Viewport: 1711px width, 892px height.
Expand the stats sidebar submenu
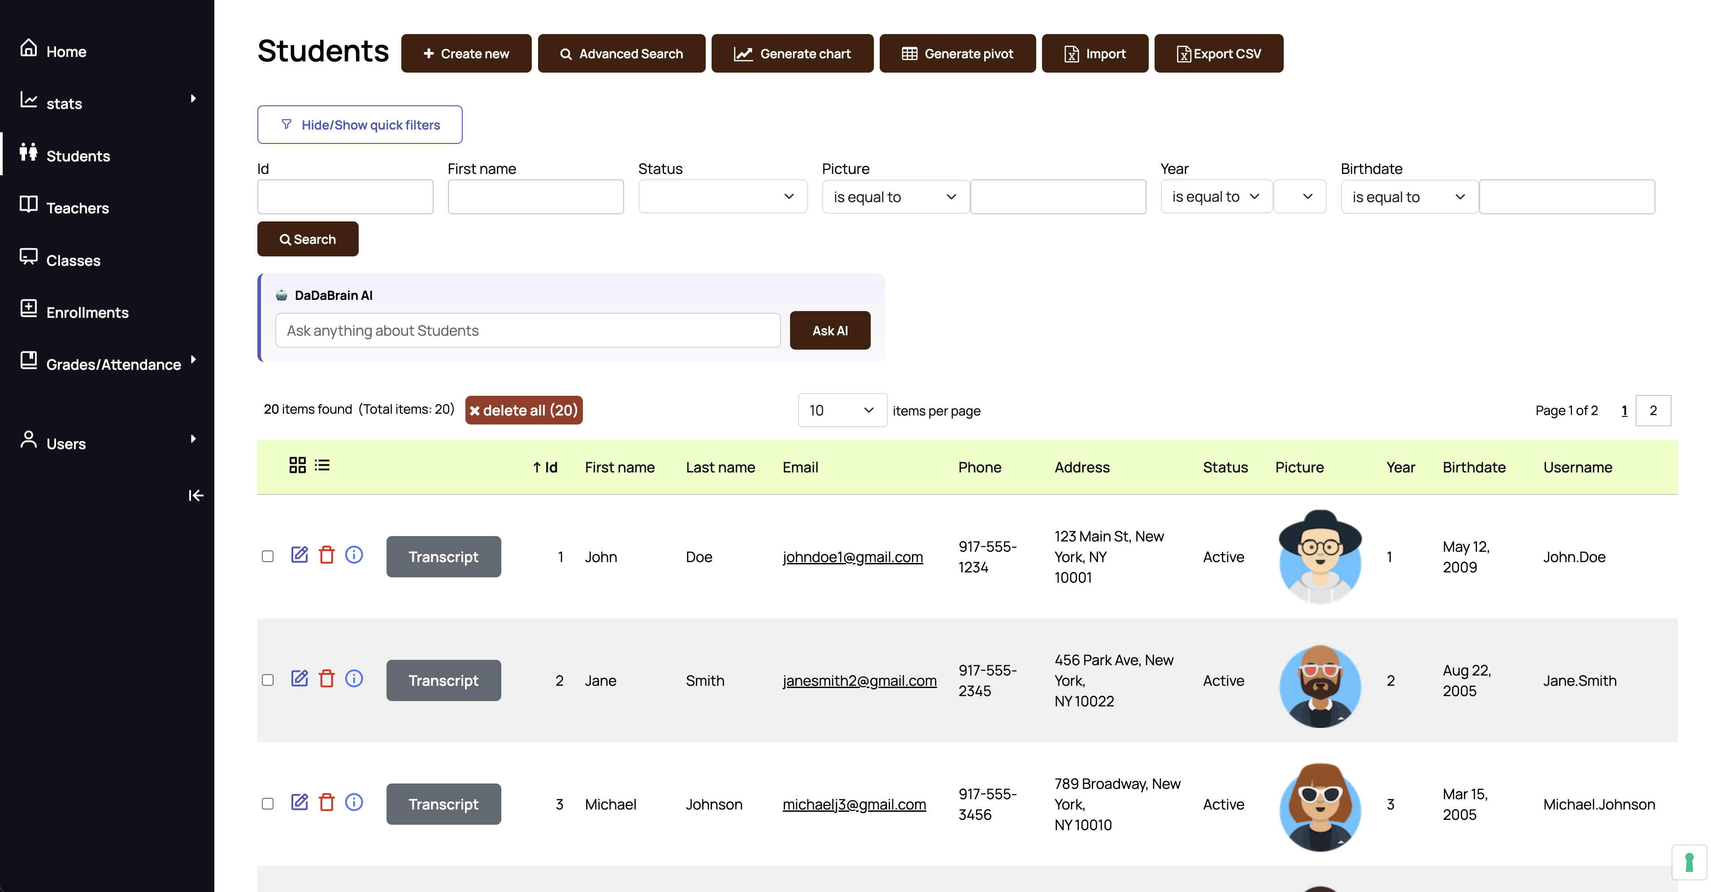pyautogui.click(x=193, y=98)
